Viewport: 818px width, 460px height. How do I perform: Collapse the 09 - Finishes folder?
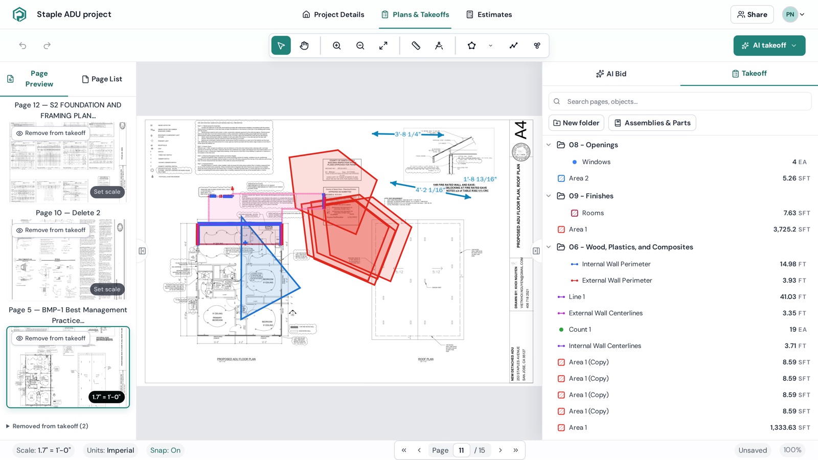(549, 196)
